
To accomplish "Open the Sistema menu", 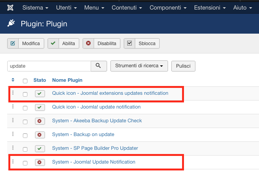I will tap(35, 8).
